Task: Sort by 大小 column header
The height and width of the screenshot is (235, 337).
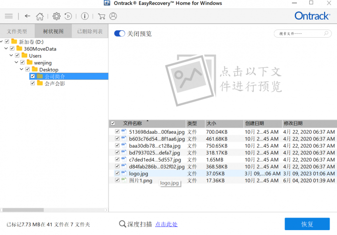Action: (x=225, y=123)
